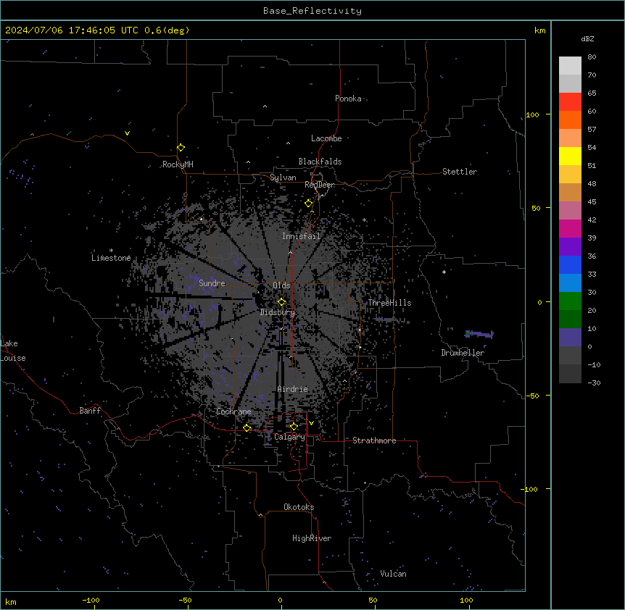Select the blue 36–33 dBZ color band
The image size is (625, 610).
[x=570, y=264]
